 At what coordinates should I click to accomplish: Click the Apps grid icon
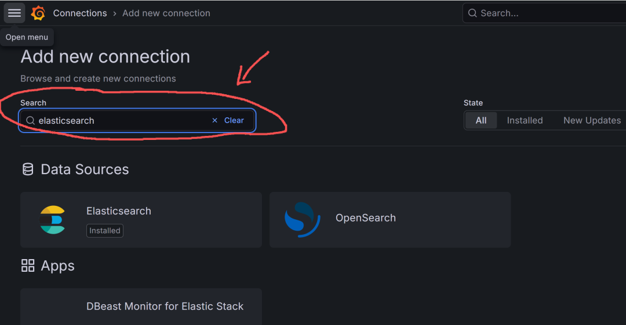pos(28,265)
